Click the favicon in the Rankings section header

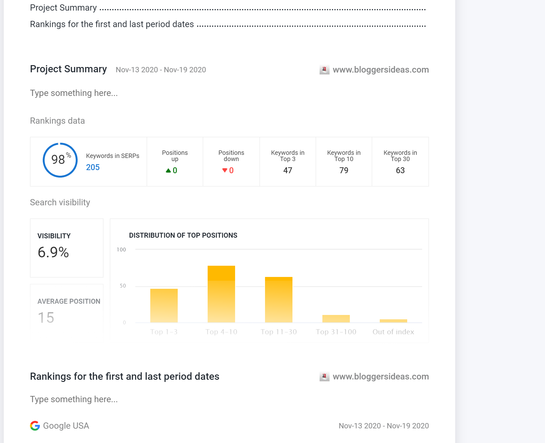click(324, 376)
